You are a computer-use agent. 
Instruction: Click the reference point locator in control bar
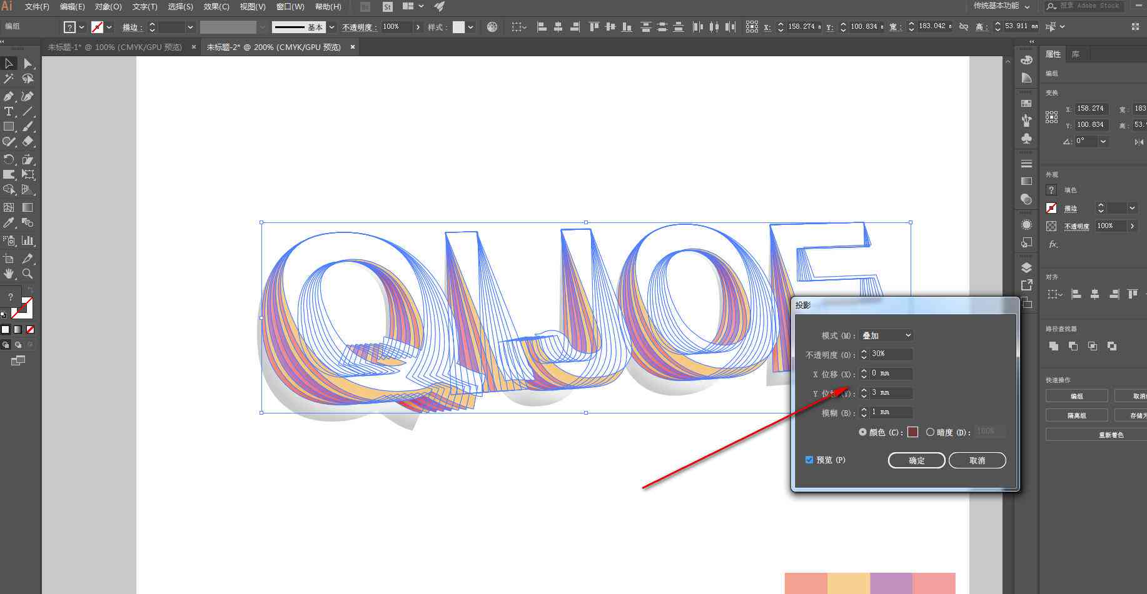pyautogui.click(x=752, y=27)
